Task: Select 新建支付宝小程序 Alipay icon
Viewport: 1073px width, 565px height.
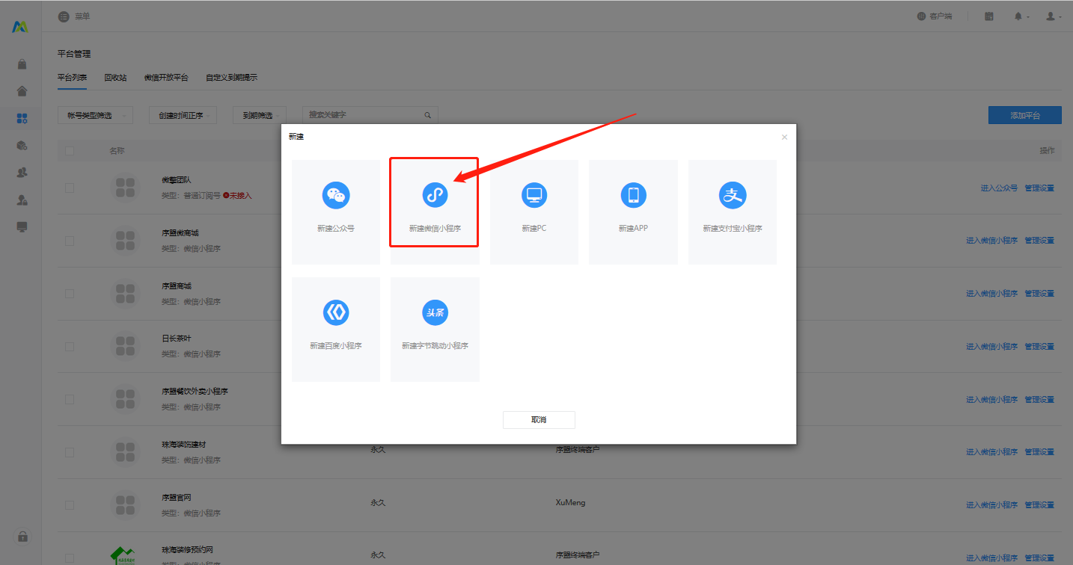Action: [733, 195]
